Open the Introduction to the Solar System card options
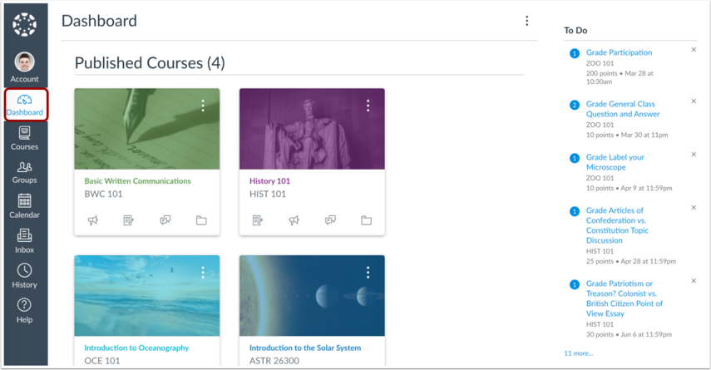This screenshot has height=370, width=711. [368, 273]
